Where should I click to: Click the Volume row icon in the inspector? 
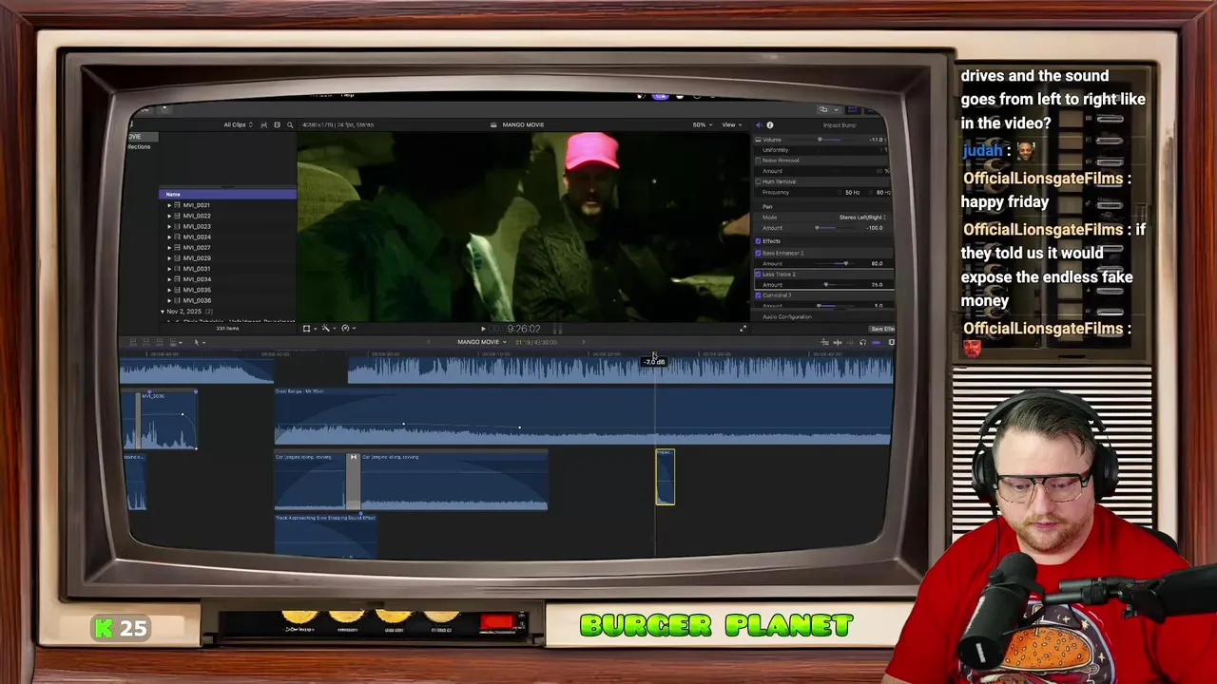click(758, 140)
